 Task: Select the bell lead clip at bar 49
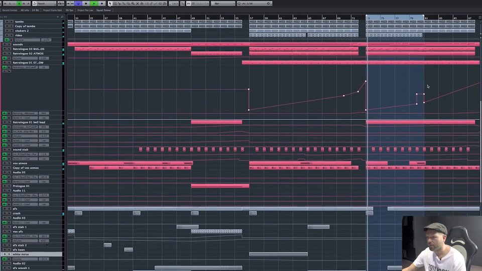(x=216, y=122)
